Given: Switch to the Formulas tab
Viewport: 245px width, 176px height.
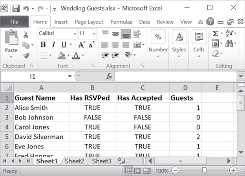Looking at the screenshot, I should click(x=121, y=22).
